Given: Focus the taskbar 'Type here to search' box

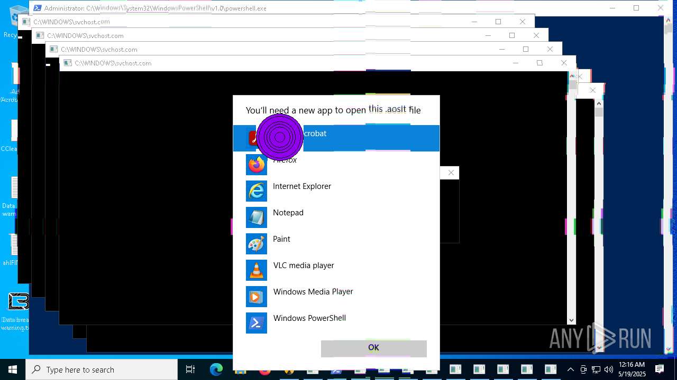Looking at the screenshot, I should click(102, 369).
